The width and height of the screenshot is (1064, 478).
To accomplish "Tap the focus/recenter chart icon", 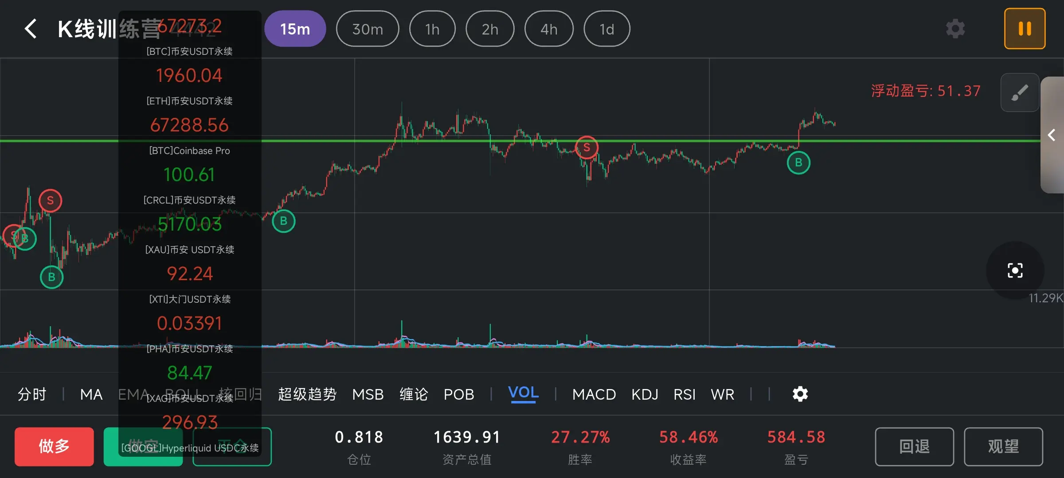I will pyautogui.click(x=1015, y=270).
